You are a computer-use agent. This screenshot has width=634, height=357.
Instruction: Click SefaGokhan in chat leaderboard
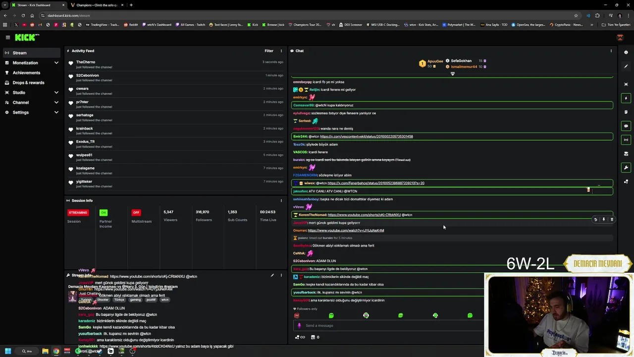461,61
